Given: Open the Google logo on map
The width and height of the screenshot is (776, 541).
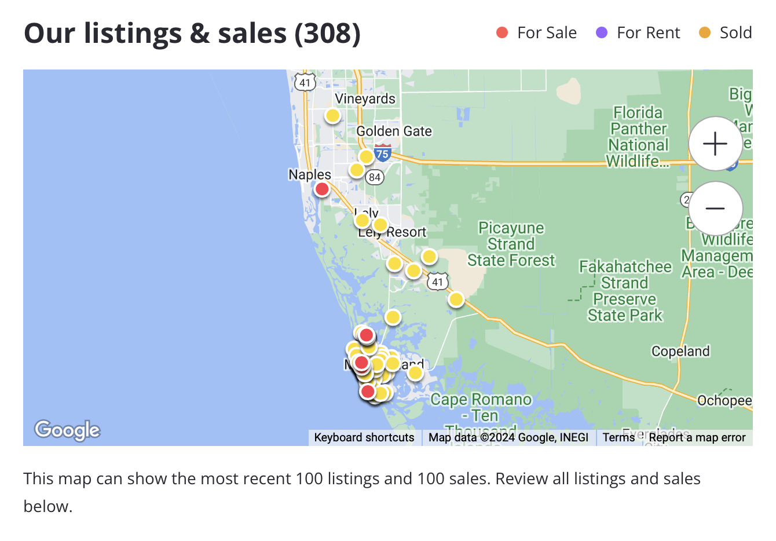Looking at the screenshot, I should click(x=67, y=430).
